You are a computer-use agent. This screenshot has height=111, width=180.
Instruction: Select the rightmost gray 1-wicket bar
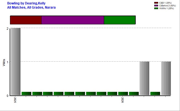point(166,78)
